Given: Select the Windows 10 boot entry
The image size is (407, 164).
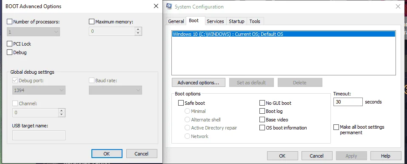Looking at the screenshot, I should 283,34.
